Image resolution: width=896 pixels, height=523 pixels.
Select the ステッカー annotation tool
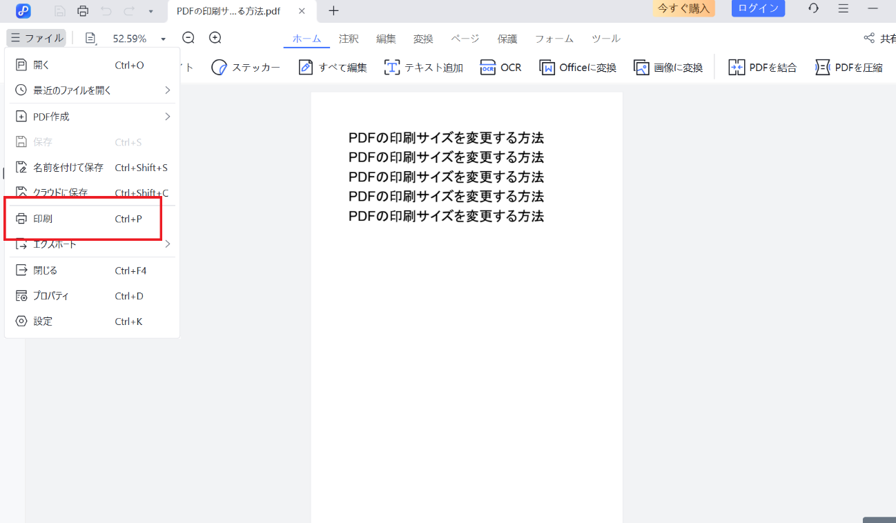pos(246,67)
